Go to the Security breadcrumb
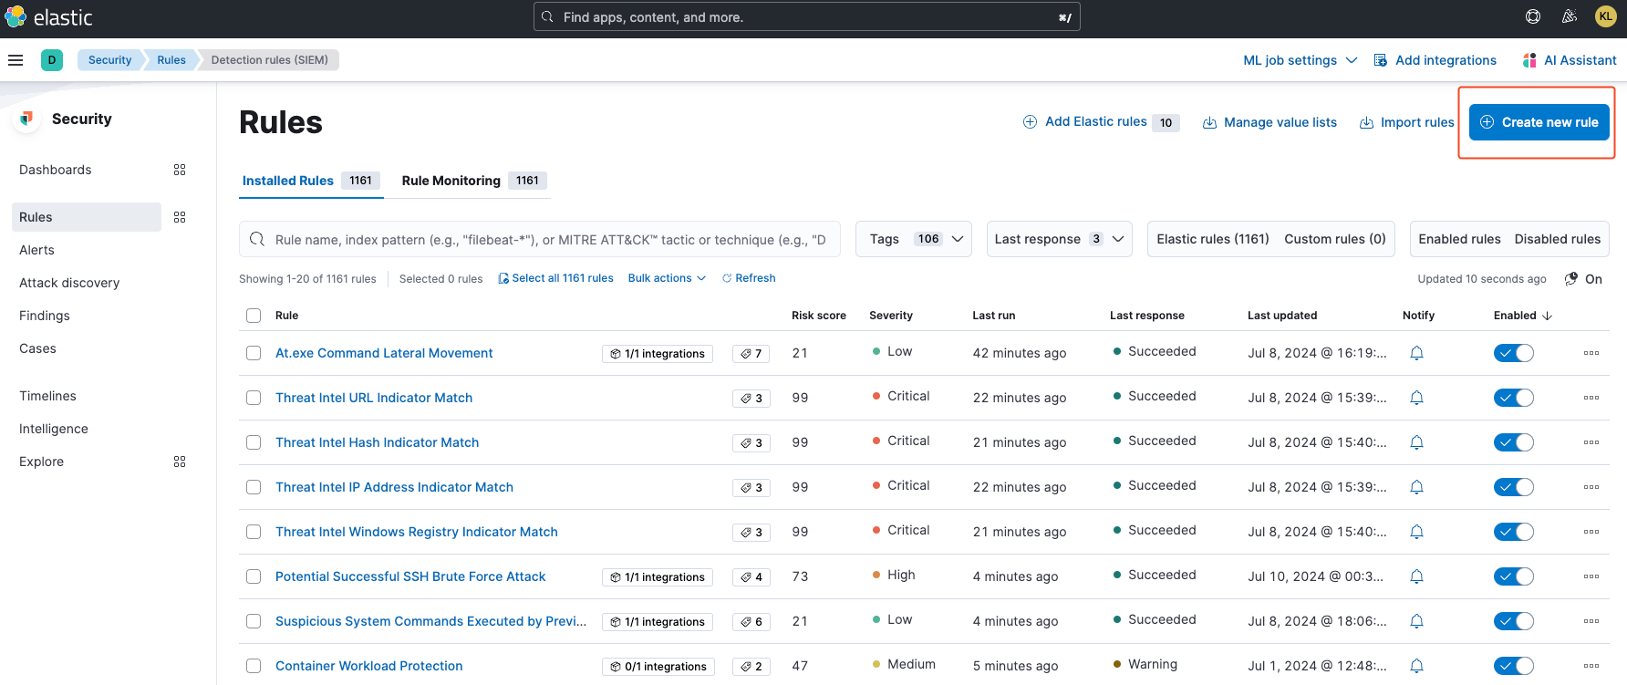This screenshot has width=1627, height=685. click(x=109, y=60)
